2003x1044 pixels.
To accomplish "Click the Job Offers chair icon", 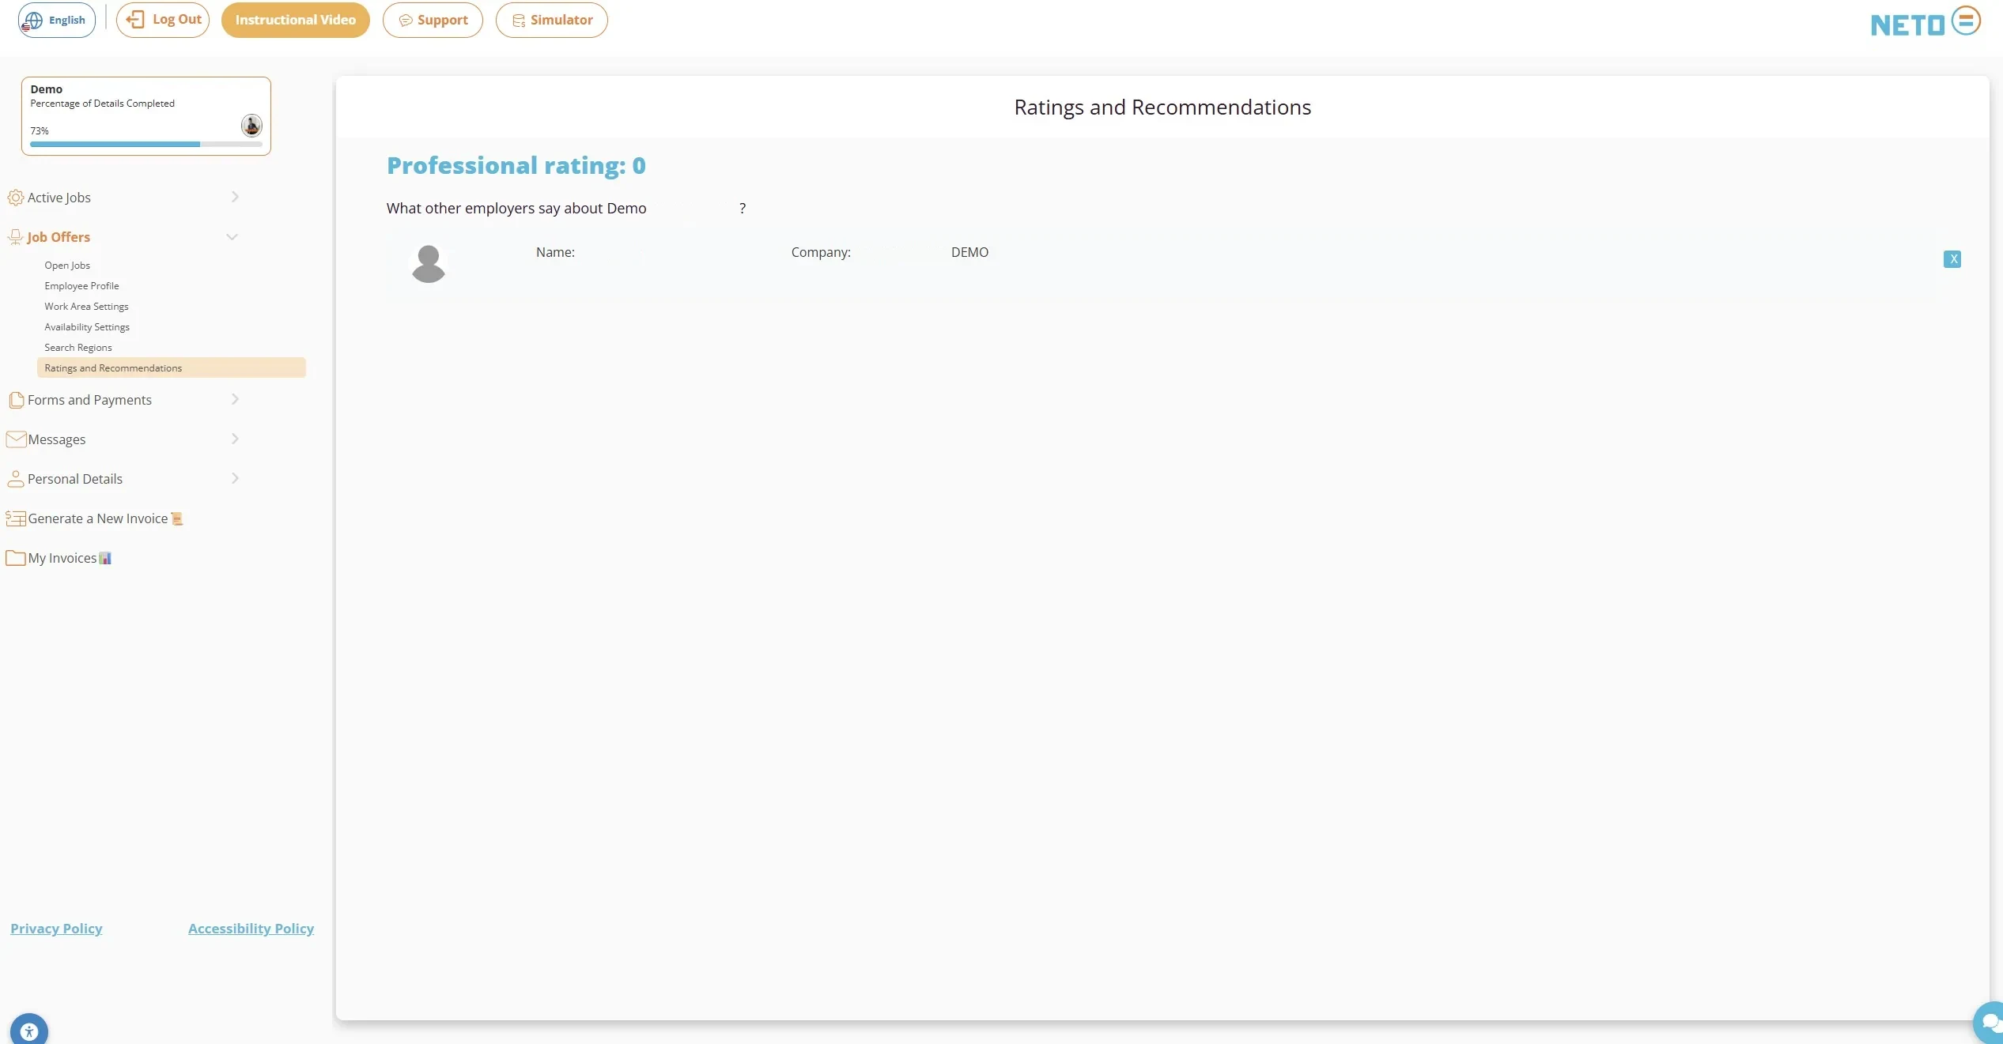I will pos(15,237).
